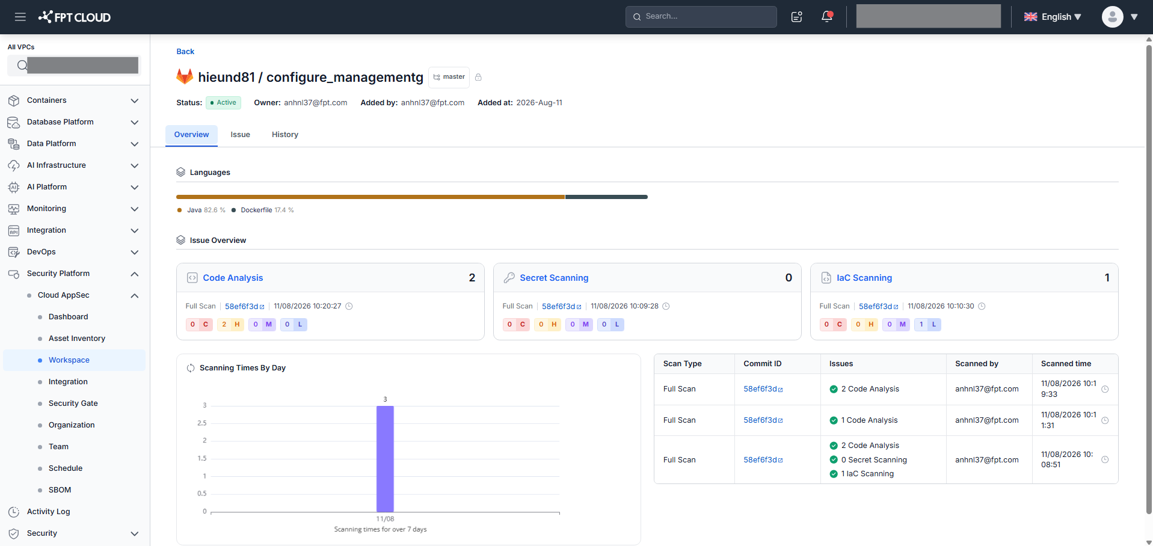Expand the DevOps menu
The width and height of the screenshot is (1153, 546).
point(135,252)
